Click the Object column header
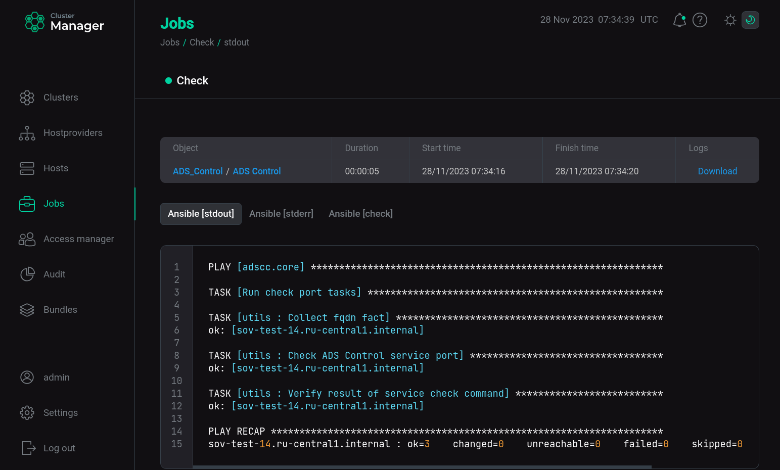This screenshot has width=780, height=470. click(x=186, y=148)
